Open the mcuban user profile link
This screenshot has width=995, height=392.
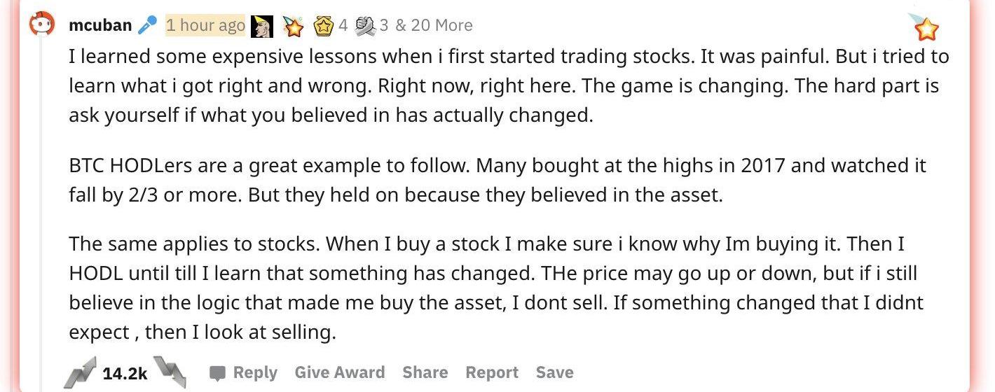pos(100,25)
